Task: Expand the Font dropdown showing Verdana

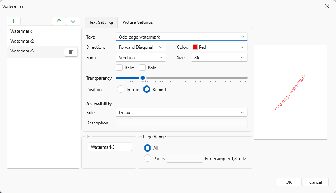Action: tap(141, 58)
